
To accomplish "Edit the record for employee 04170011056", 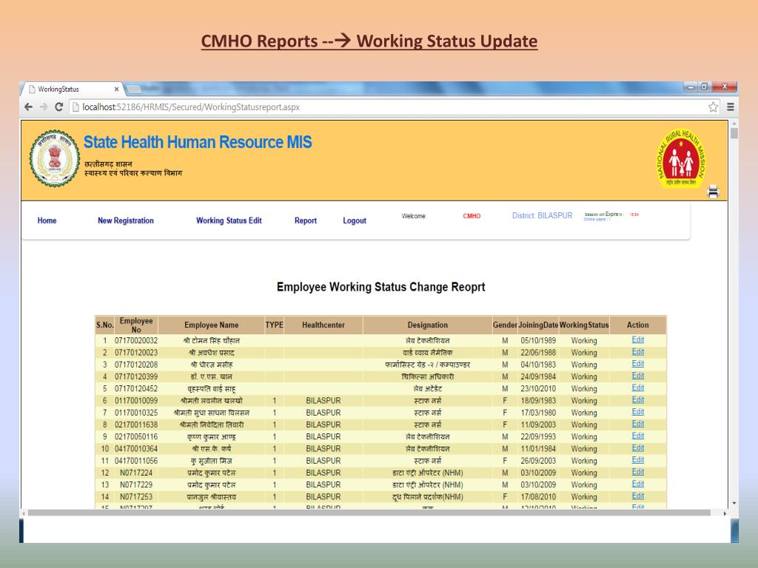I will click(x=637, y=460).
